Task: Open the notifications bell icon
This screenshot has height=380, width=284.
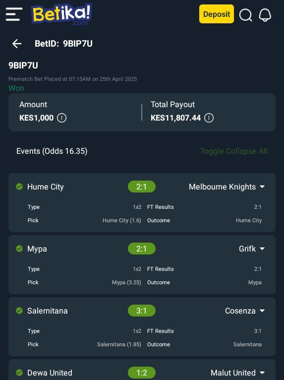Action: pos(265,15)
